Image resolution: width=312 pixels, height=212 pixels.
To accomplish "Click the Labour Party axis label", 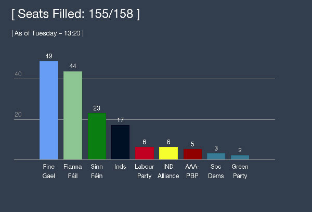I will [x=144, y=171].
